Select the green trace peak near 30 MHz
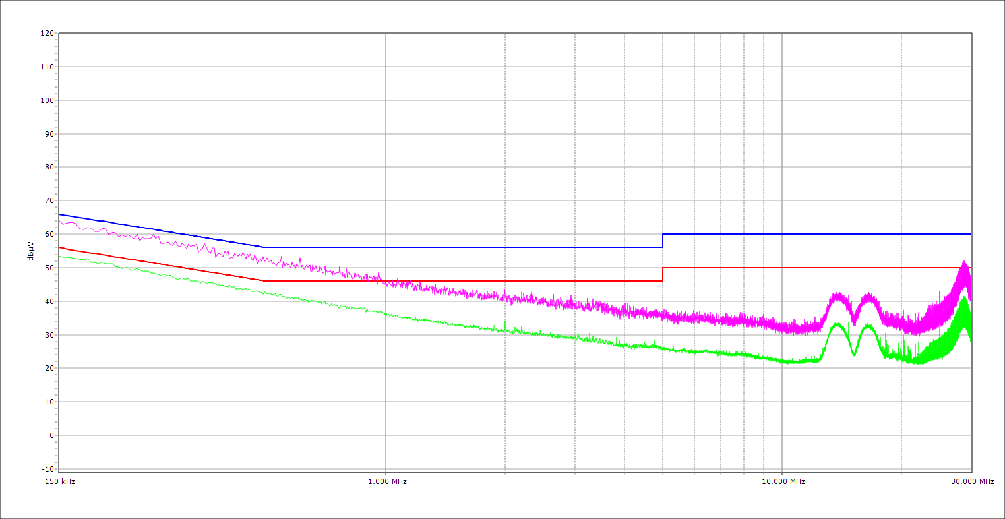 964,299
